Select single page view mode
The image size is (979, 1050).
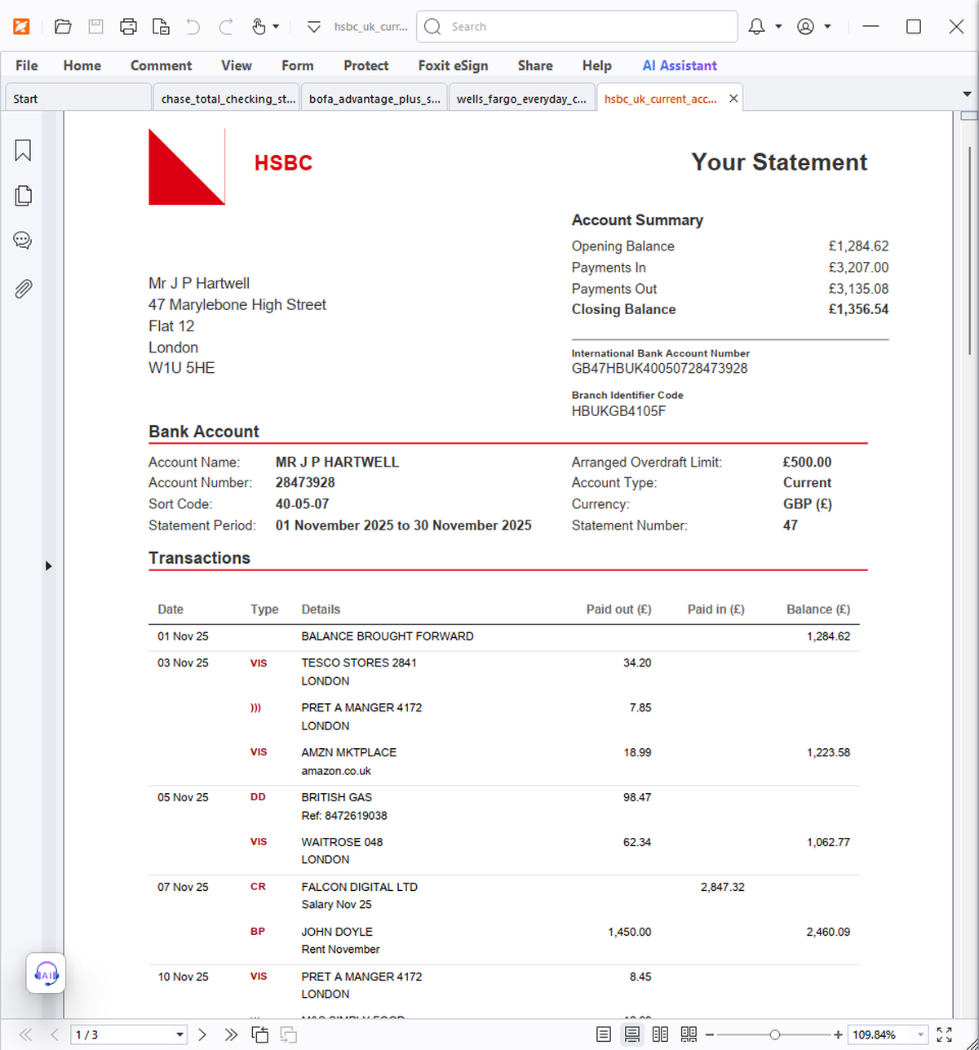[x=603, y=1034]
